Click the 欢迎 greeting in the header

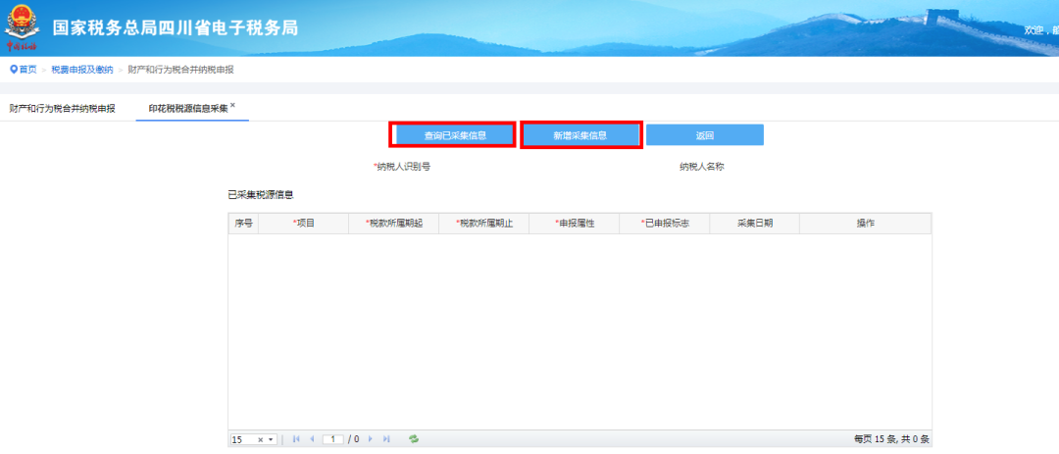pyautogui.click(x=1034, y=31)
